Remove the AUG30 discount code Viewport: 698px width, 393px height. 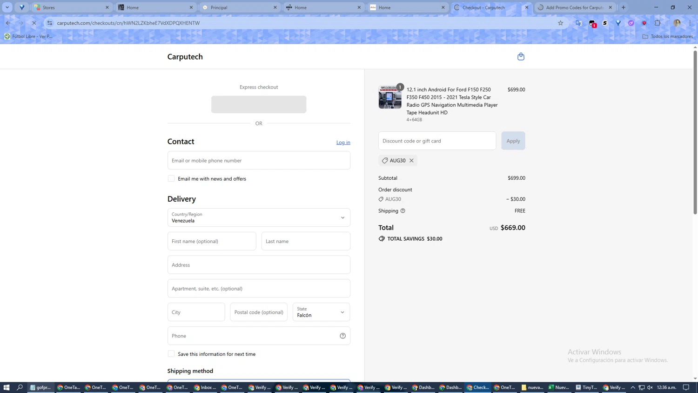(411, 161)
